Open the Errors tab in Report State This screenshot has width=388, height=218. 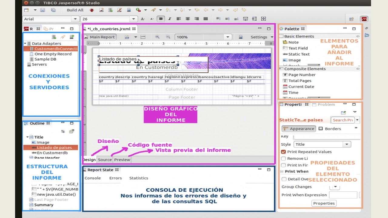click(115, 178)
